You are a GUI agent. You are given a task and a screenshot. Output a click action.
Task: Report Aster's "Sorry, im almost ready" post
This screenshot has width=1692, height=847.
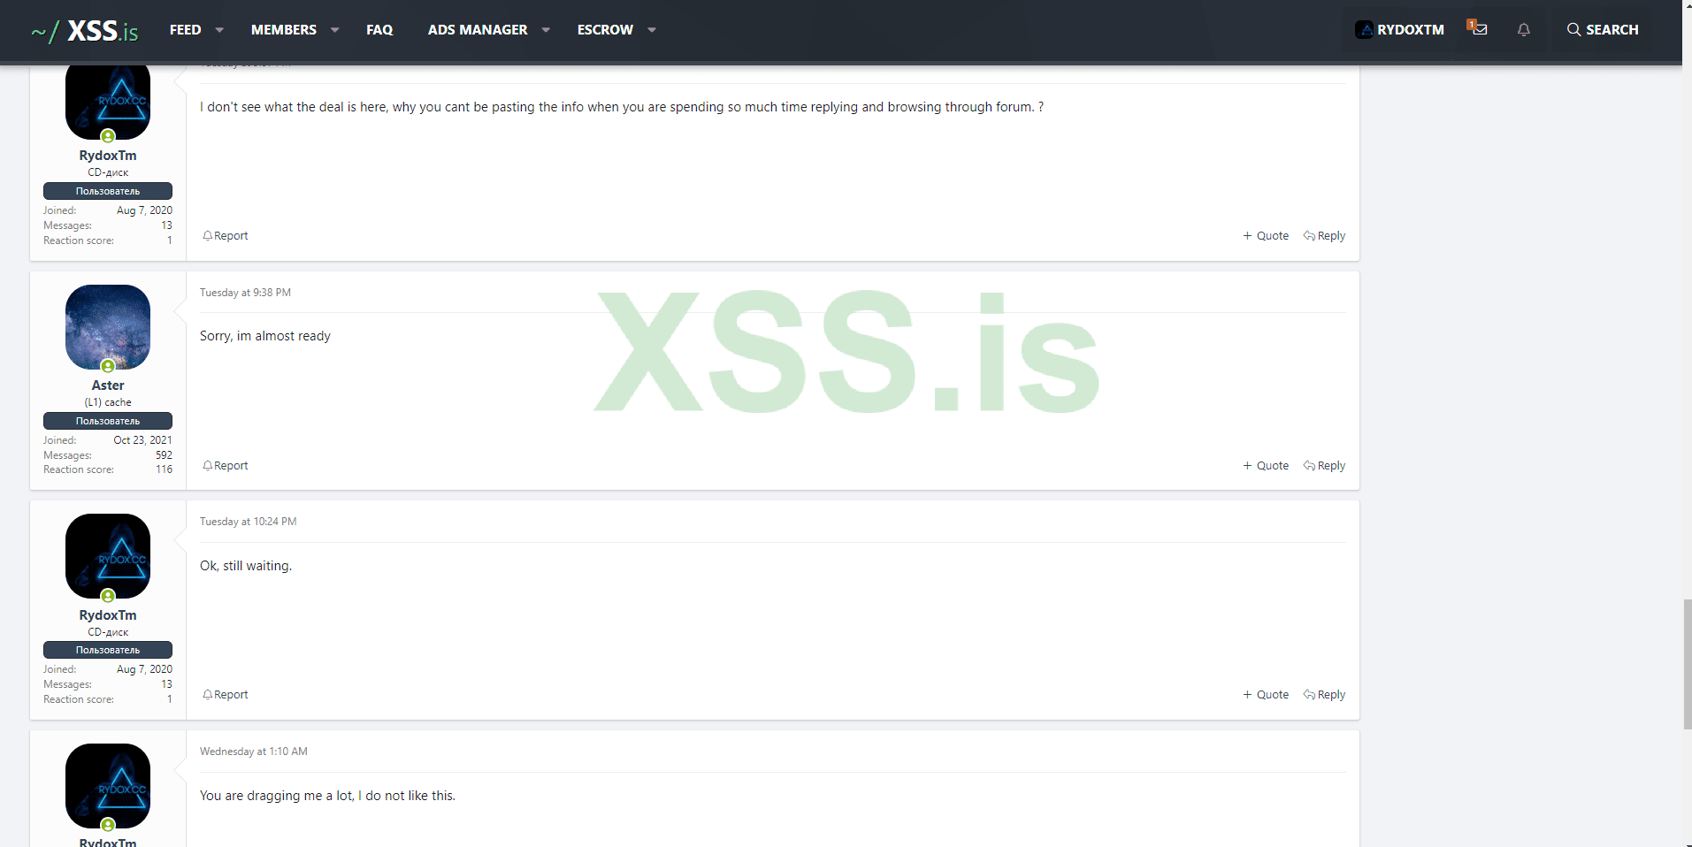226,466
